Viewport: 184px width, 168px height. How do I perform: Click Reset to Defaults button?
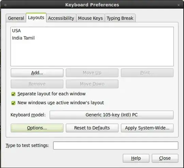click(x=92, y=128)
